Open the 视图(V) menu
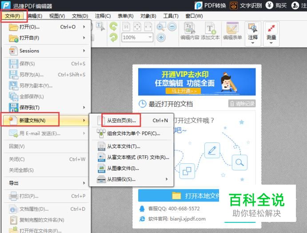 tap(57, 16)
